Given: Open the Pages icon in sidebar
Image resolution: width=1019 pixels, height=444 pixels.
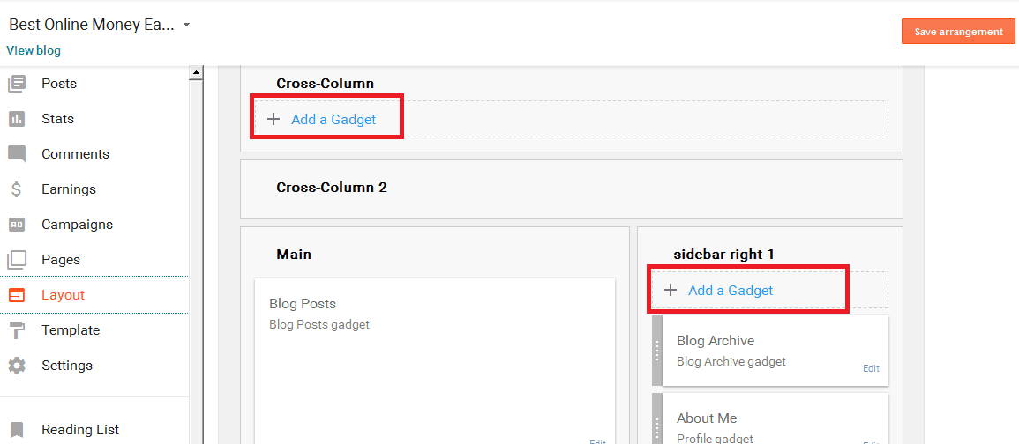Looking at the screenshot, I should 17,260.
